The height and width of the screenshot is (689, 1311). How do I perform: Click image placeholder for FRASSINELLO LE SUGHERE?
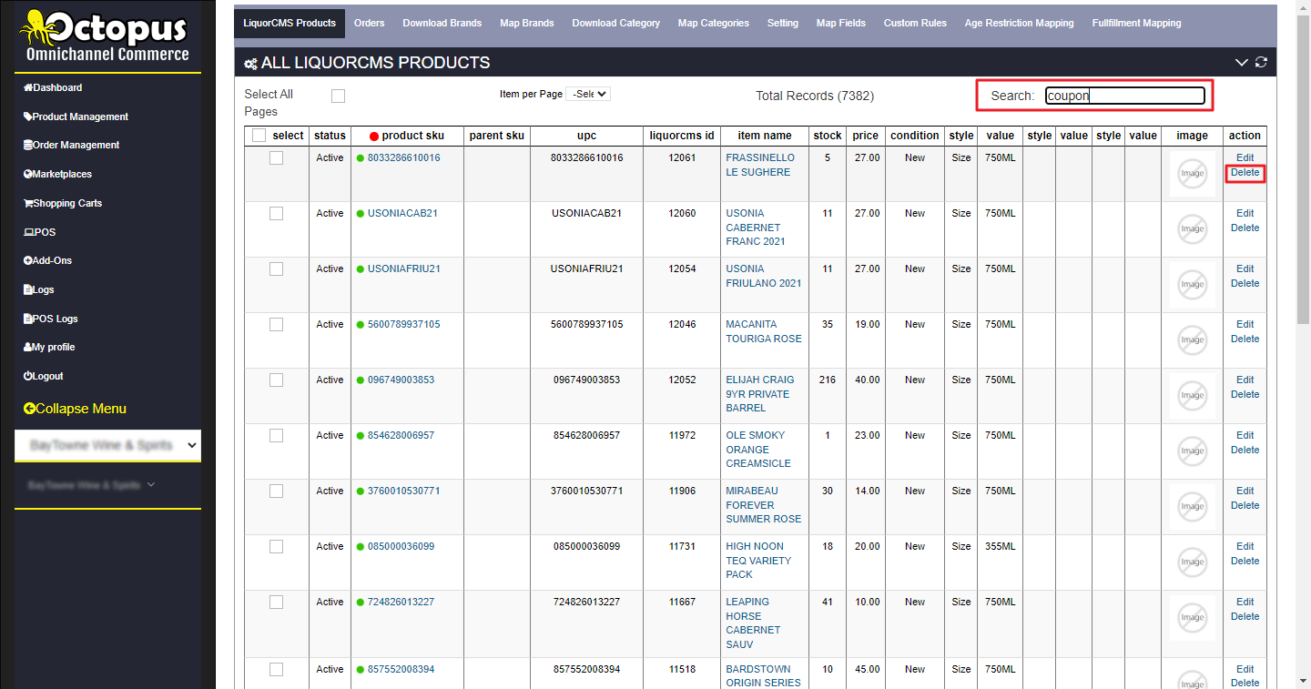(1192, 173)
